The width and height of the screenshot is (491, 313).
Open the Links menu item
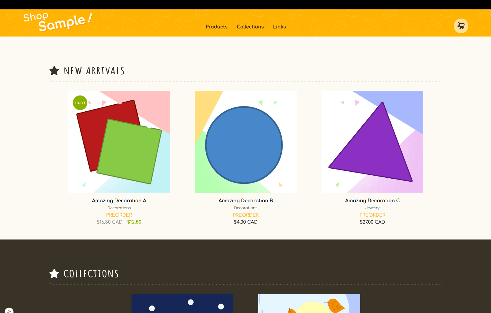pos(279,27)
